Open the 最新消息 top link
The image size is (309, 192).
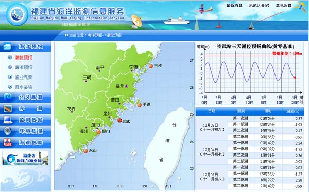[234, 6]
